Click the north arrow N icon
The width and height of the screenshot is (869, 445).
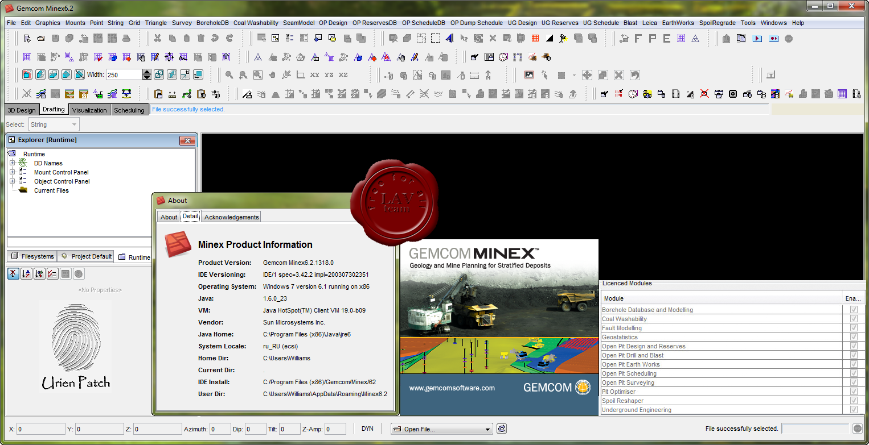488,75
